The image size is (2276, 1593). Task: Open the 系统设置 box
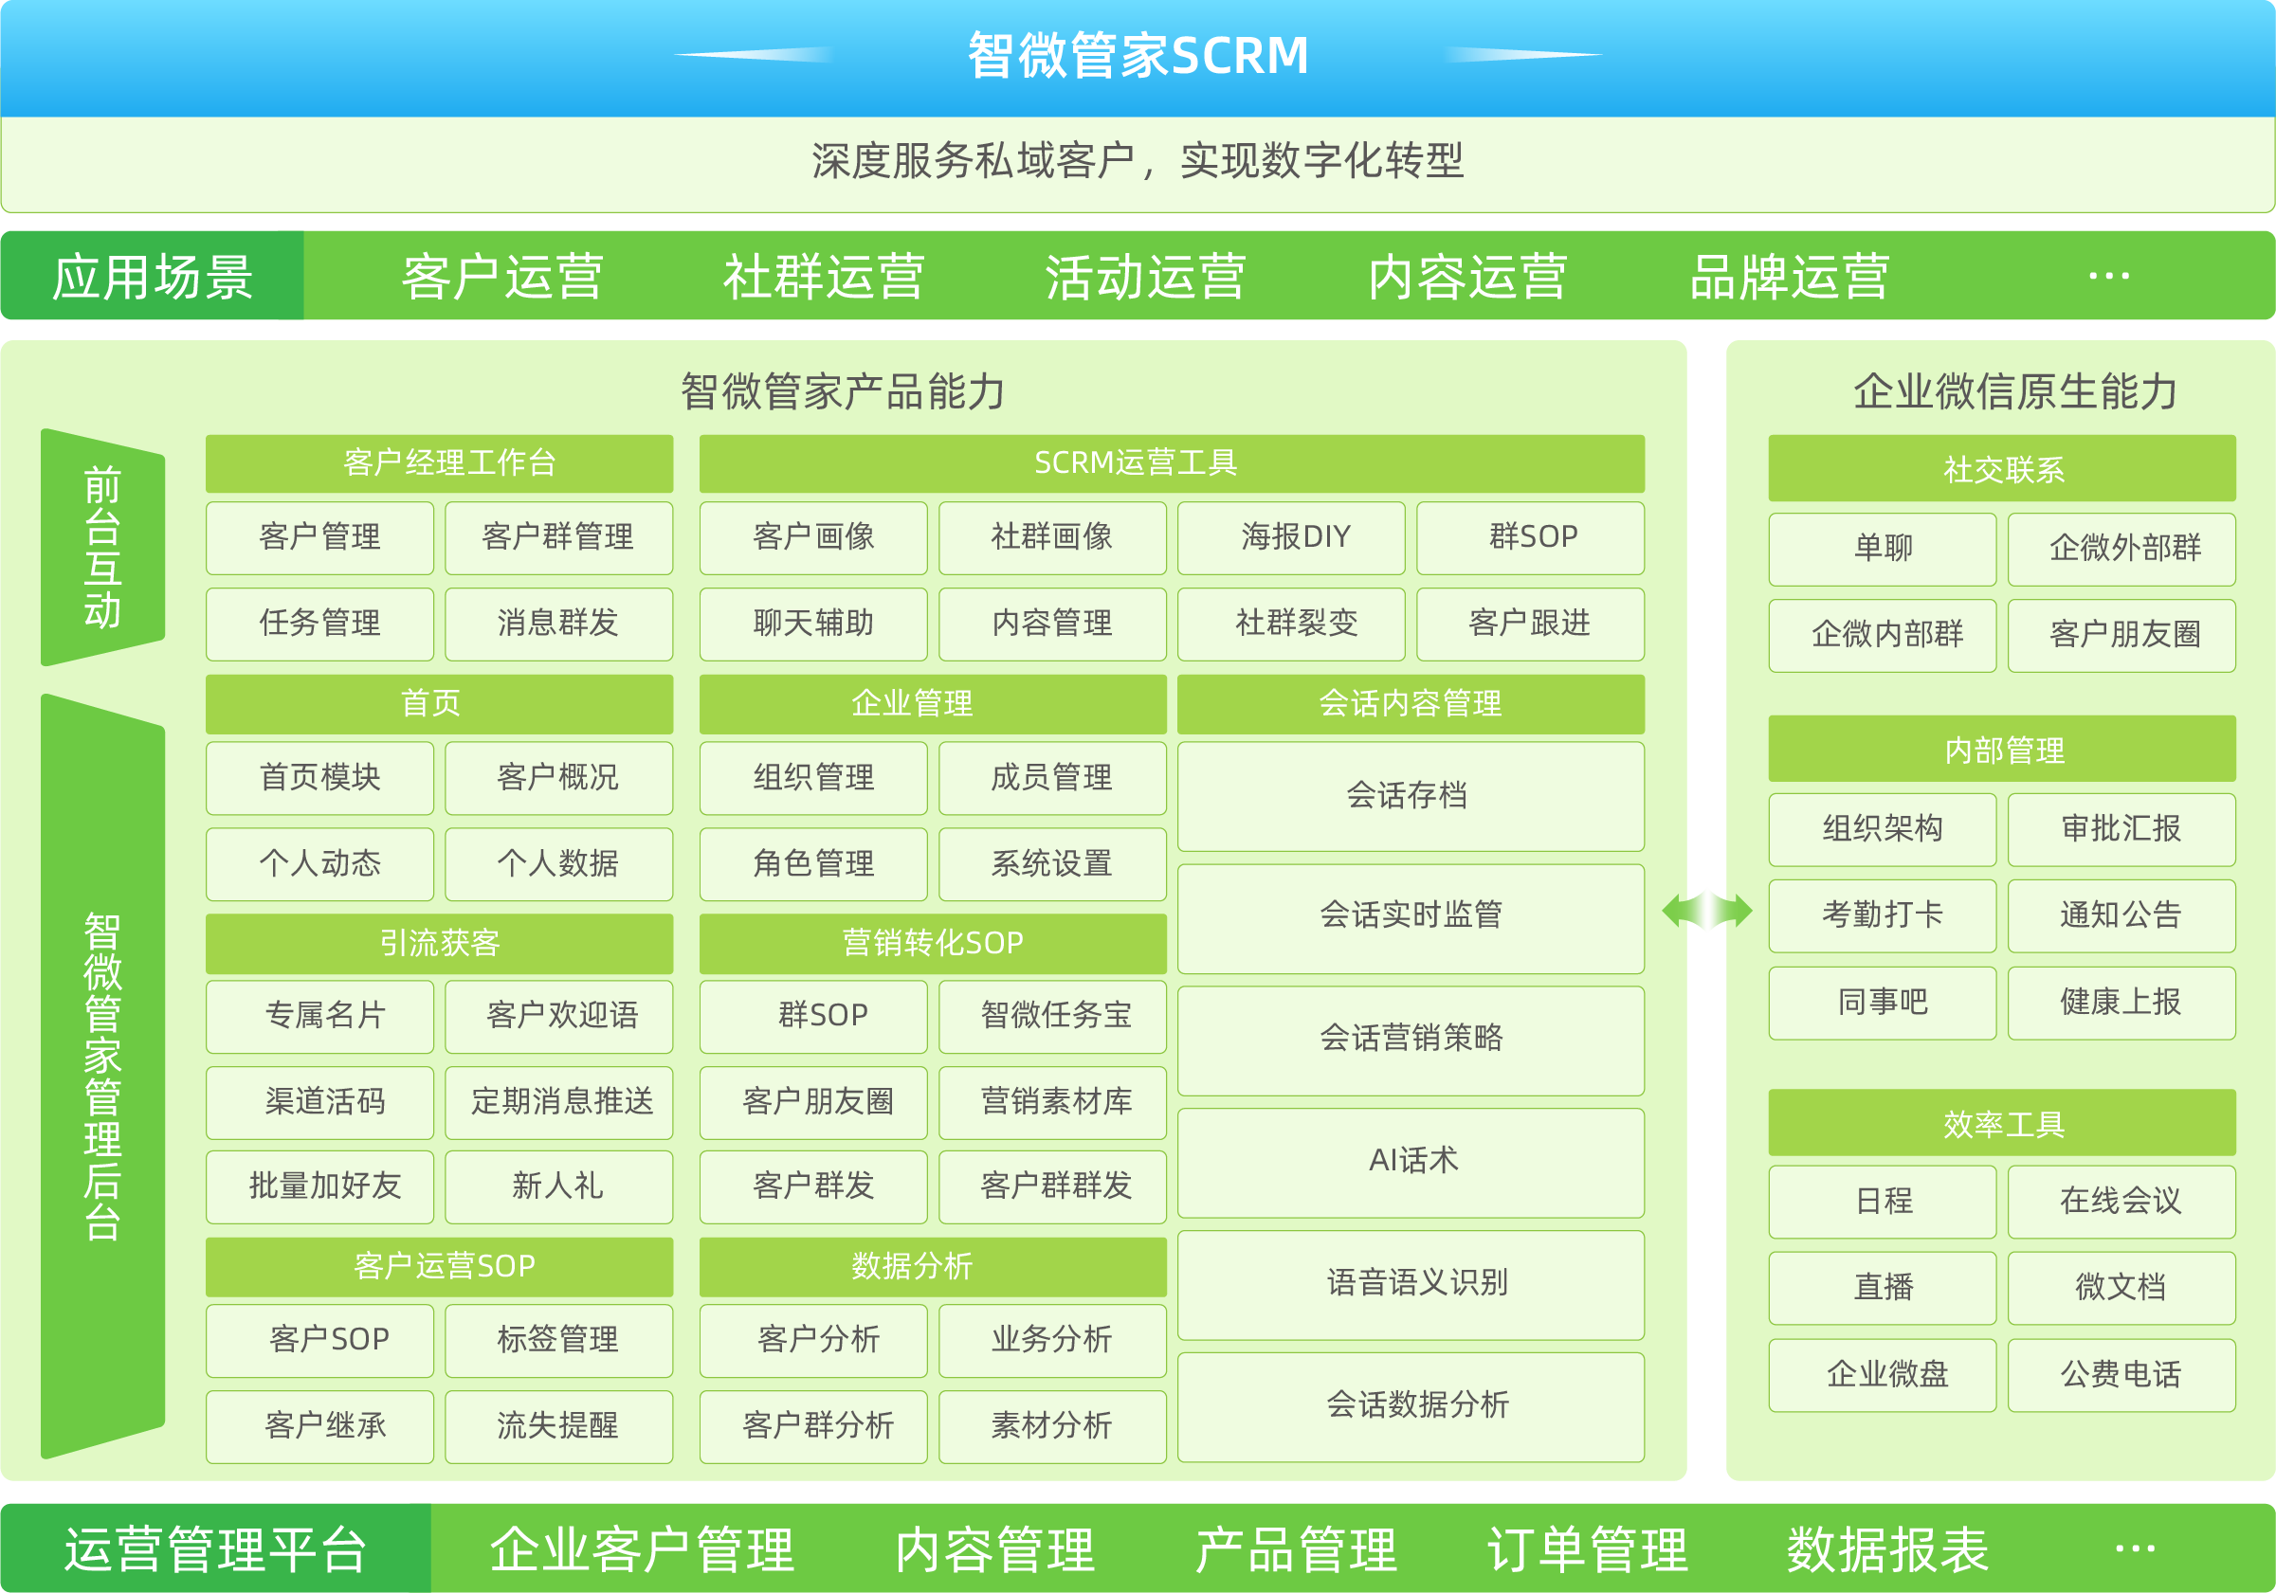1053,864
